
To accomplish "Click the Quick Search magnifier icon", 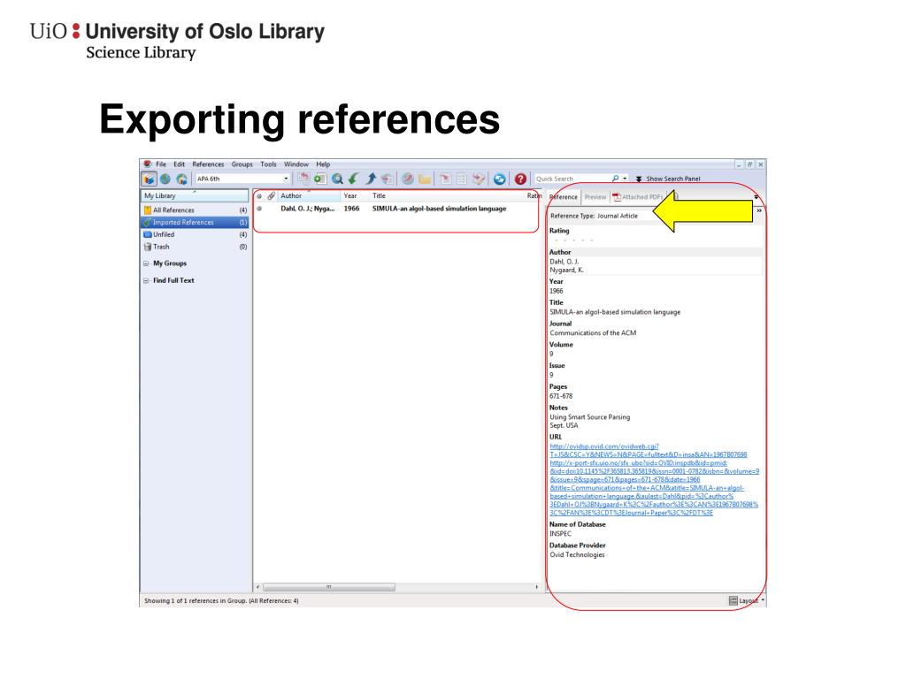I will (x=616, y=179).
